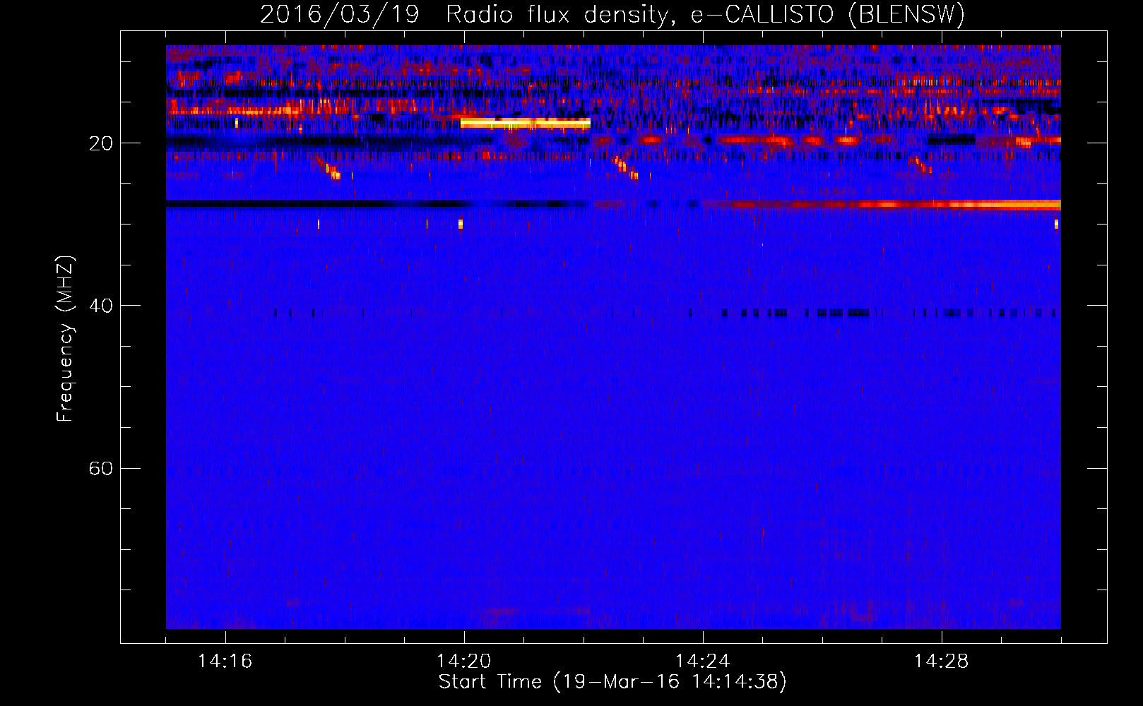The height and width of the screenshot is (706, 1143).
Task: Click the '14:28' time tick label
Action: click(941, 662)
